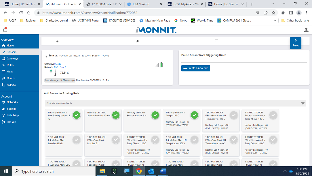312x176 pixels.
Task: Switch to the IBM Maximo browser tab
Action: (x=142, y=4)
